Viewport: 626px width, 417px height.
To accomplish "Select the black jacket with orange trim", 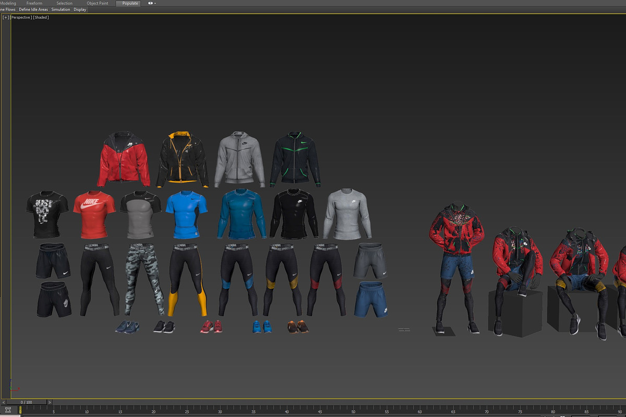I will pos(183,160).
